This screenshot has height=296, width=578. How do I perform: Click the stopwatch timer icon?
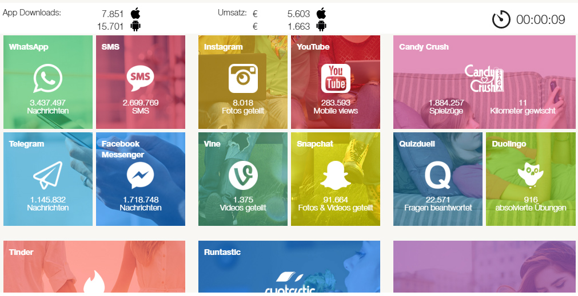[x=501, y=19]
